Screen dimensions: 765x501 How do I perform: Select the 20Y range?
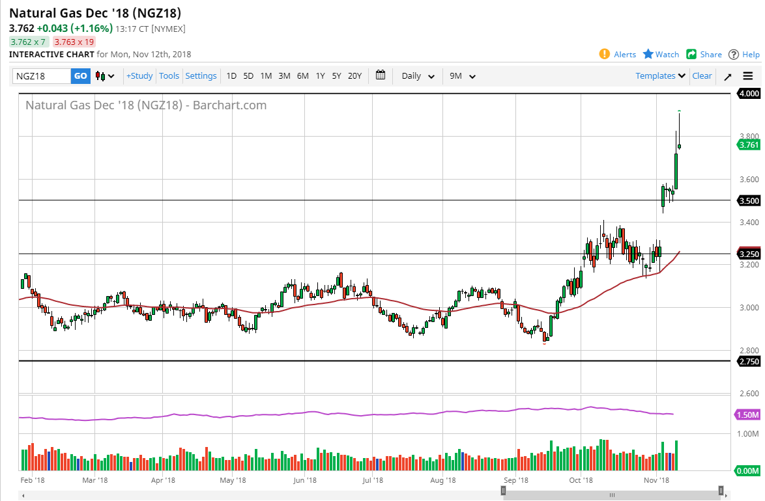(354, 76)
